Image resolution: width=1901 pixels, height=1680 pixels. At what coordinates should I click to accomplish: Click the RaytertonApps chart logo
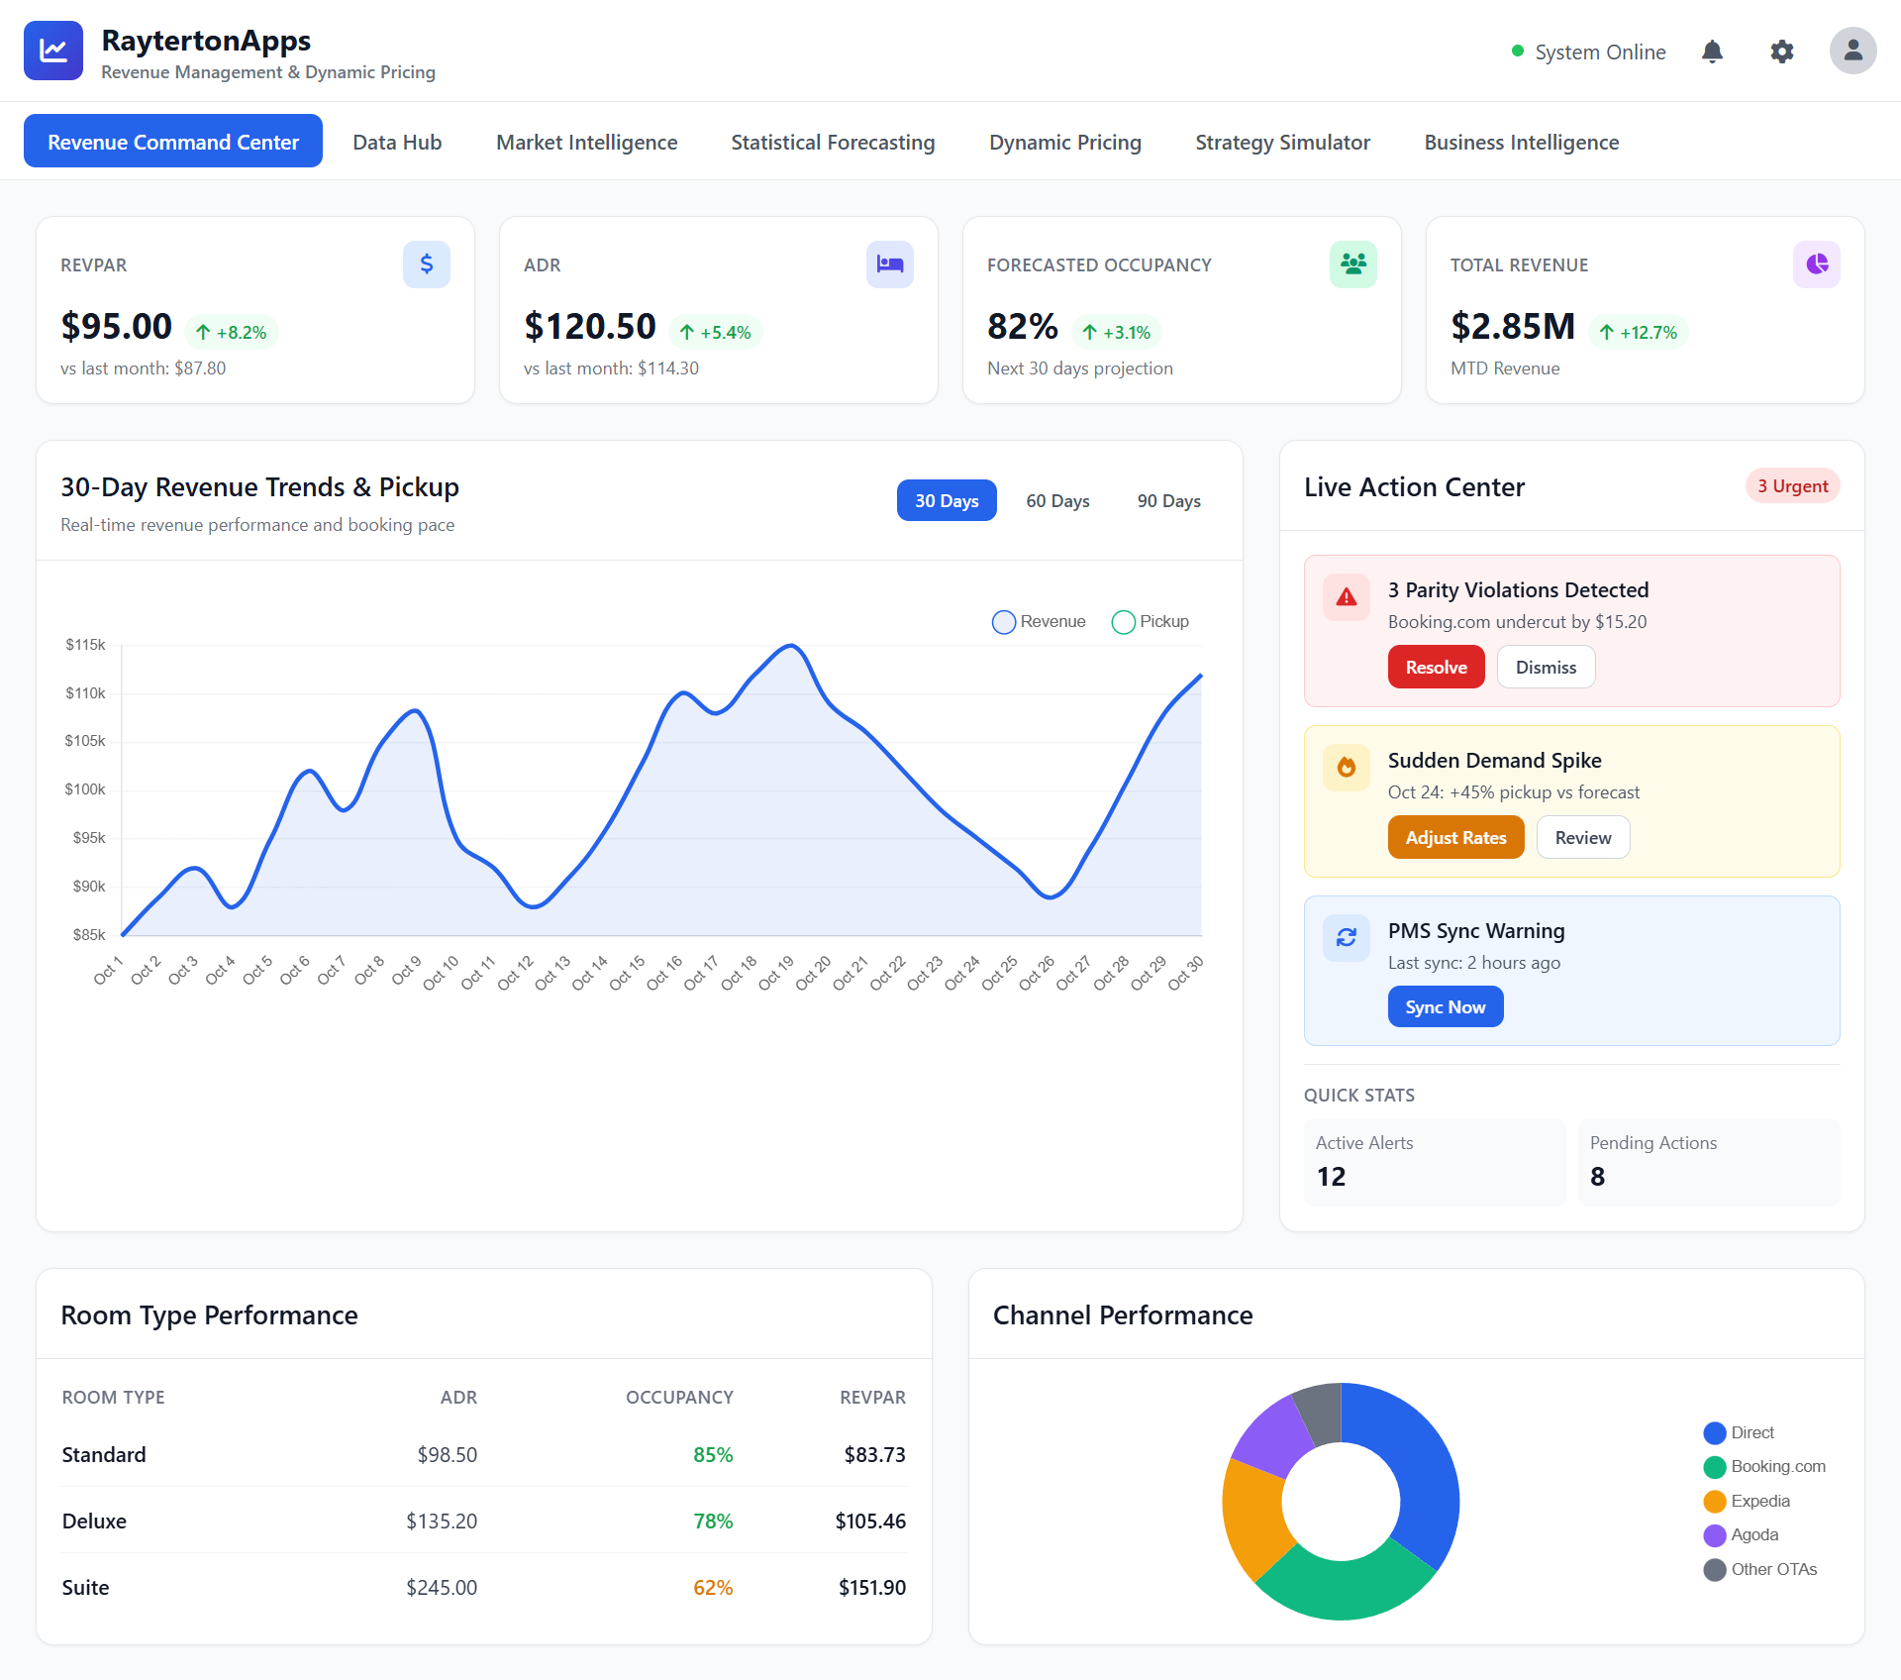(x=53, y=51)
